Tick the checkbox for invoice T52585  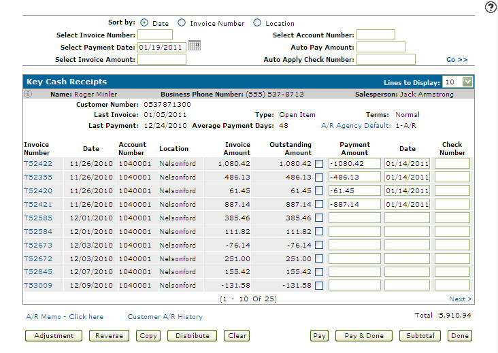319,218
